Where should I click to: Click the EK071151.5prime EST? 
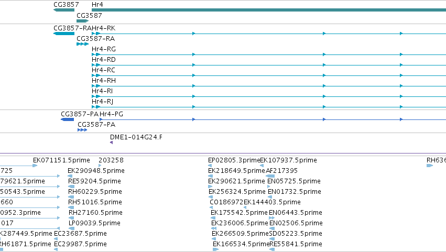[35, 166]
